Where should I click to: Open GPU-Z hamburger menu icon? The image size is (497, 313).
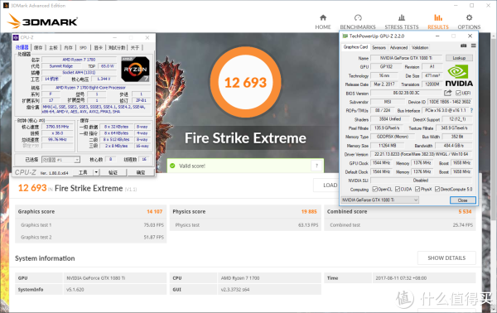tap(473, 46)
